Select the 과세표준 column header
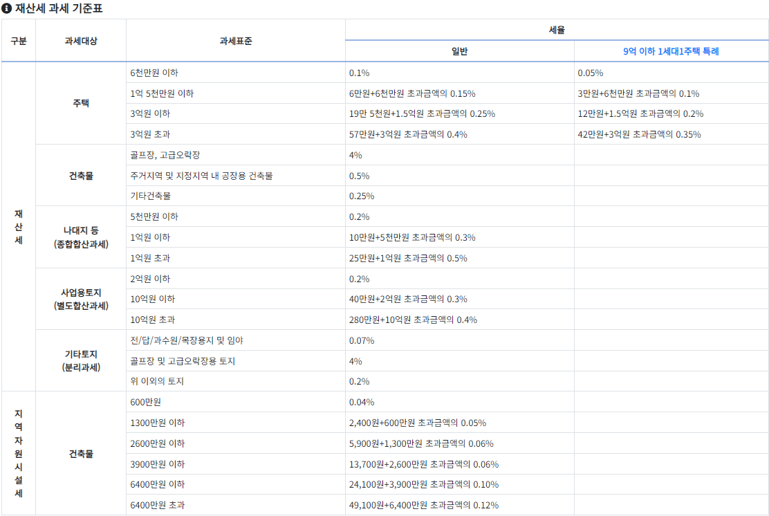Screen dimensions: 769x516 click(x=235, y=41)
